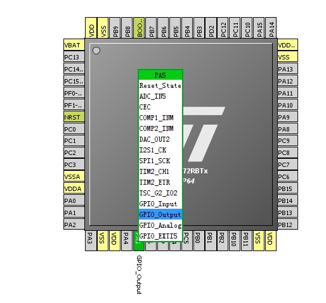This screenshot has height=303, width=326.
Task: Open pin PA0 options
Action: pos(74,201)
